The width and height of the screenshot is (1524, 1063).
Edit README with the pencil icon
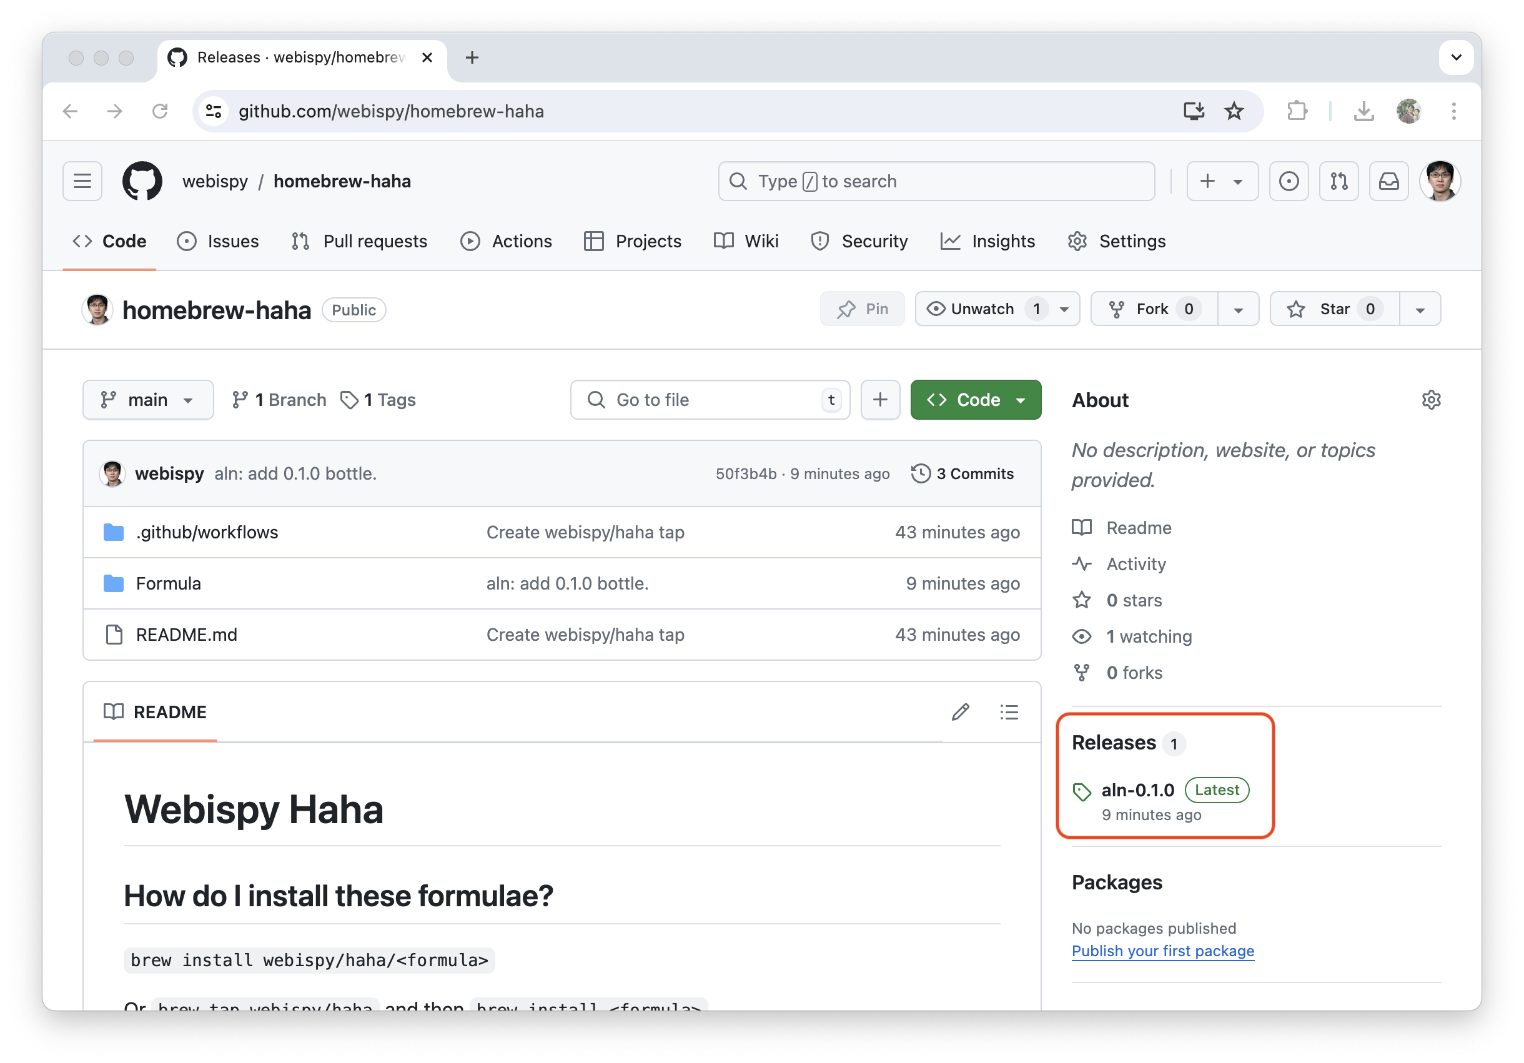tap(961, 712)
